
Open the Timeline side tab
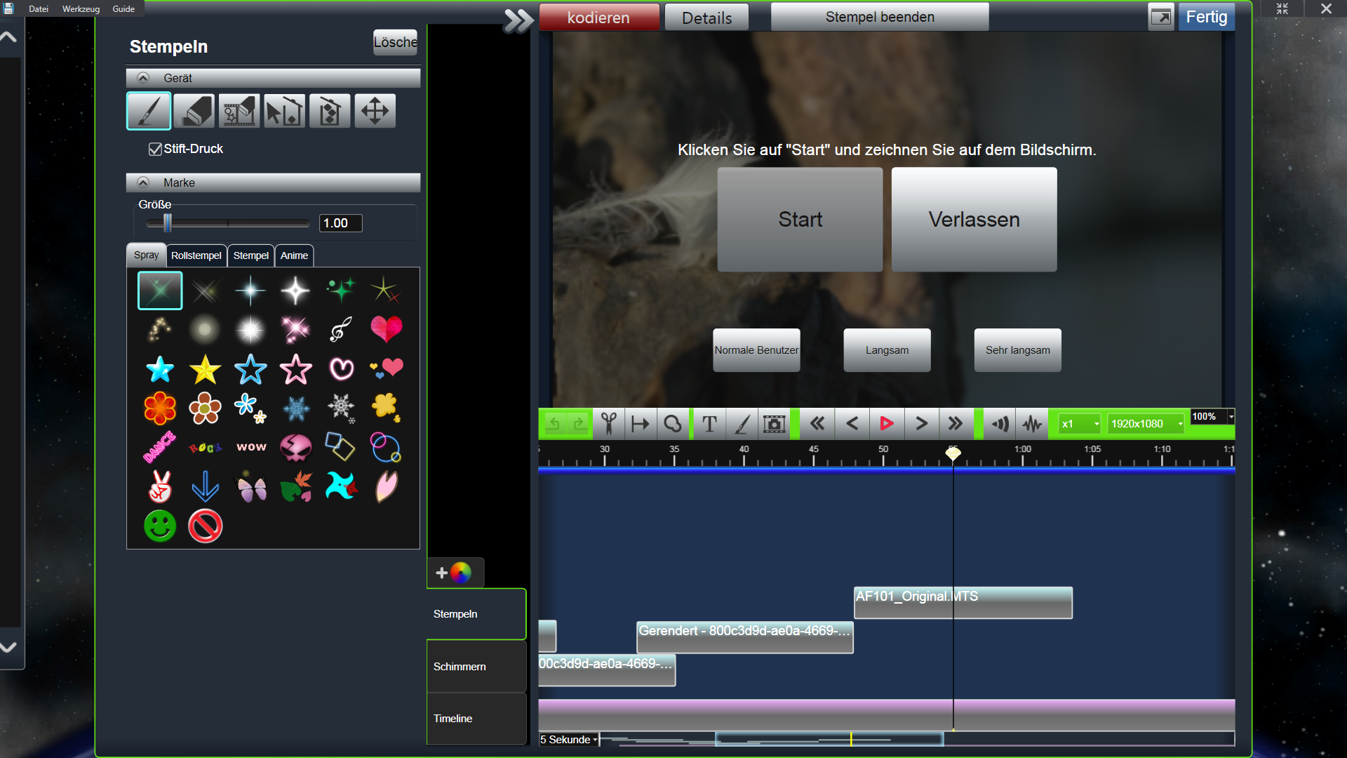point(476,719)
